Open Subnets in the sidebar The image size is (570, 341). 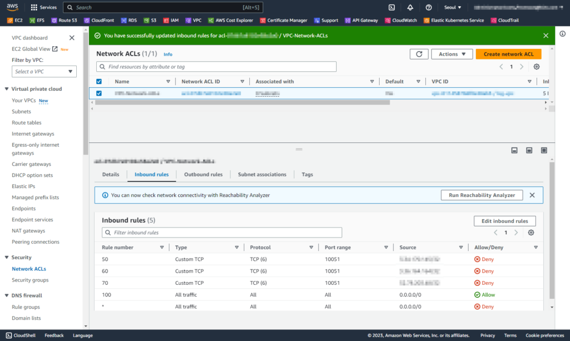[21, 111]
